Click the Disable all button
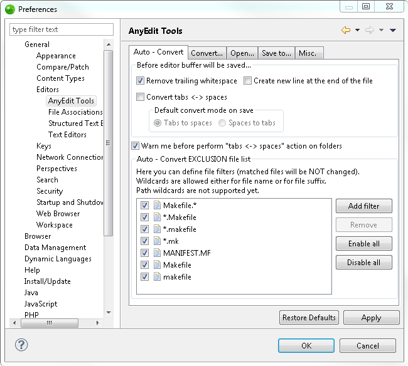The width and height of the screenshot is (408, 366). coord(364,263)
